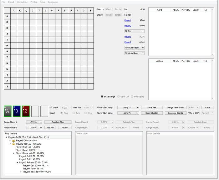
Task: Click EV column header in Action table
Action: pos(206,61)
